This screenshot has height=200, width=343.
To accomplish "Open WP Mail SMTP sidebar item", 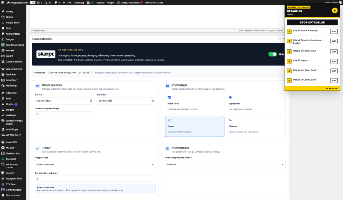I will (x=13, y=135).
